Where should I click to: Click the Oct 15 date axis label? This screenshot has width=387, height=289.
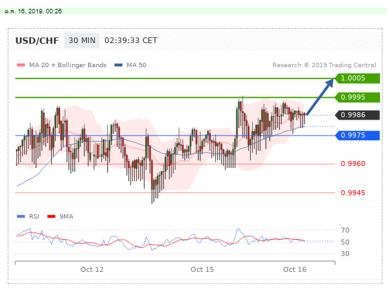(x=202, y=269)
